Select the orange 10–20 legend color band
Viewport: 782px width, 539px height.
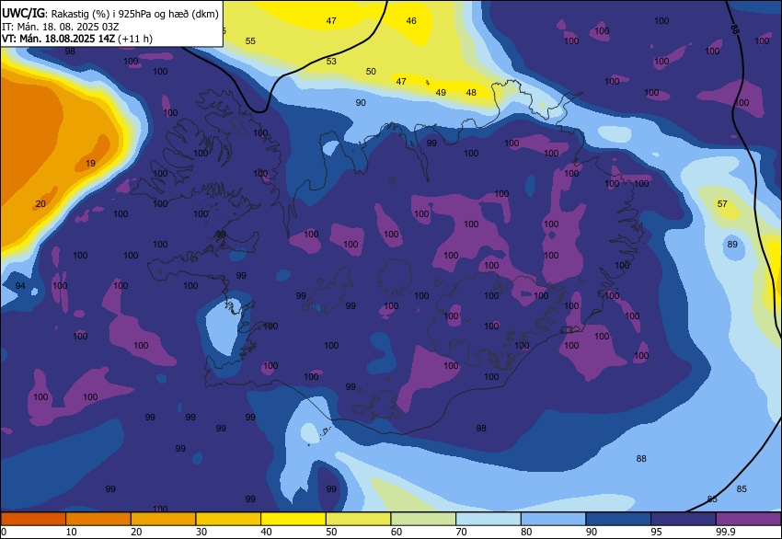(98, 519)
